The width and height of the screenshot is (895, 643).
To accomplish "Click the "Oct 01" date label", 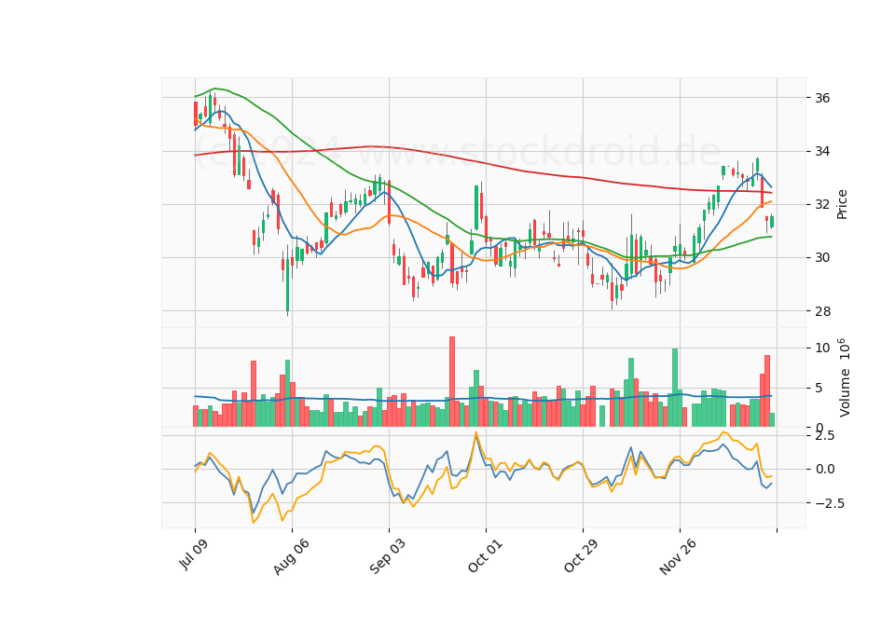I will click(x=485, y=554).
